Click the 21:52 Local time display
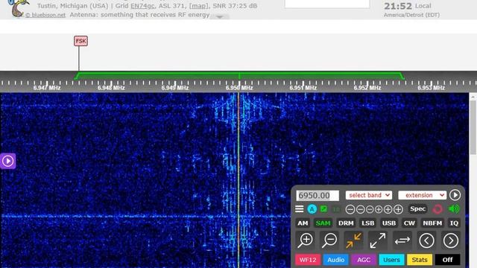Viewport: 477px width, 268px height. 408,6
